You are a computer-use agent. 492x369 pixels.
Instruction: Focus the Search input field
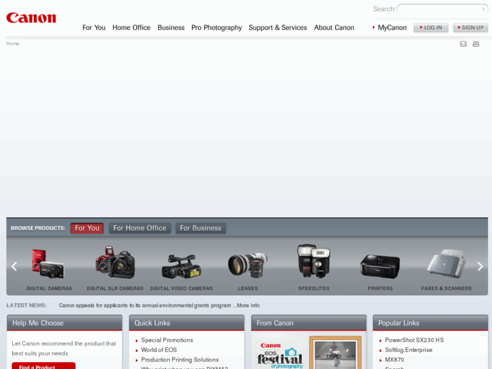(x=440, y=9)
